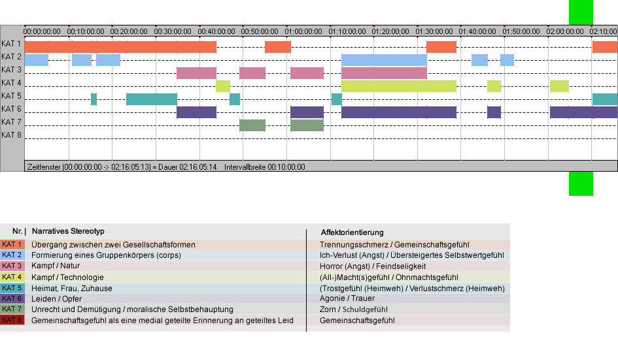Click the 00:10:00:00 time ruler label
The width and height of the screenshot is (618, 346).
[86, 31]
